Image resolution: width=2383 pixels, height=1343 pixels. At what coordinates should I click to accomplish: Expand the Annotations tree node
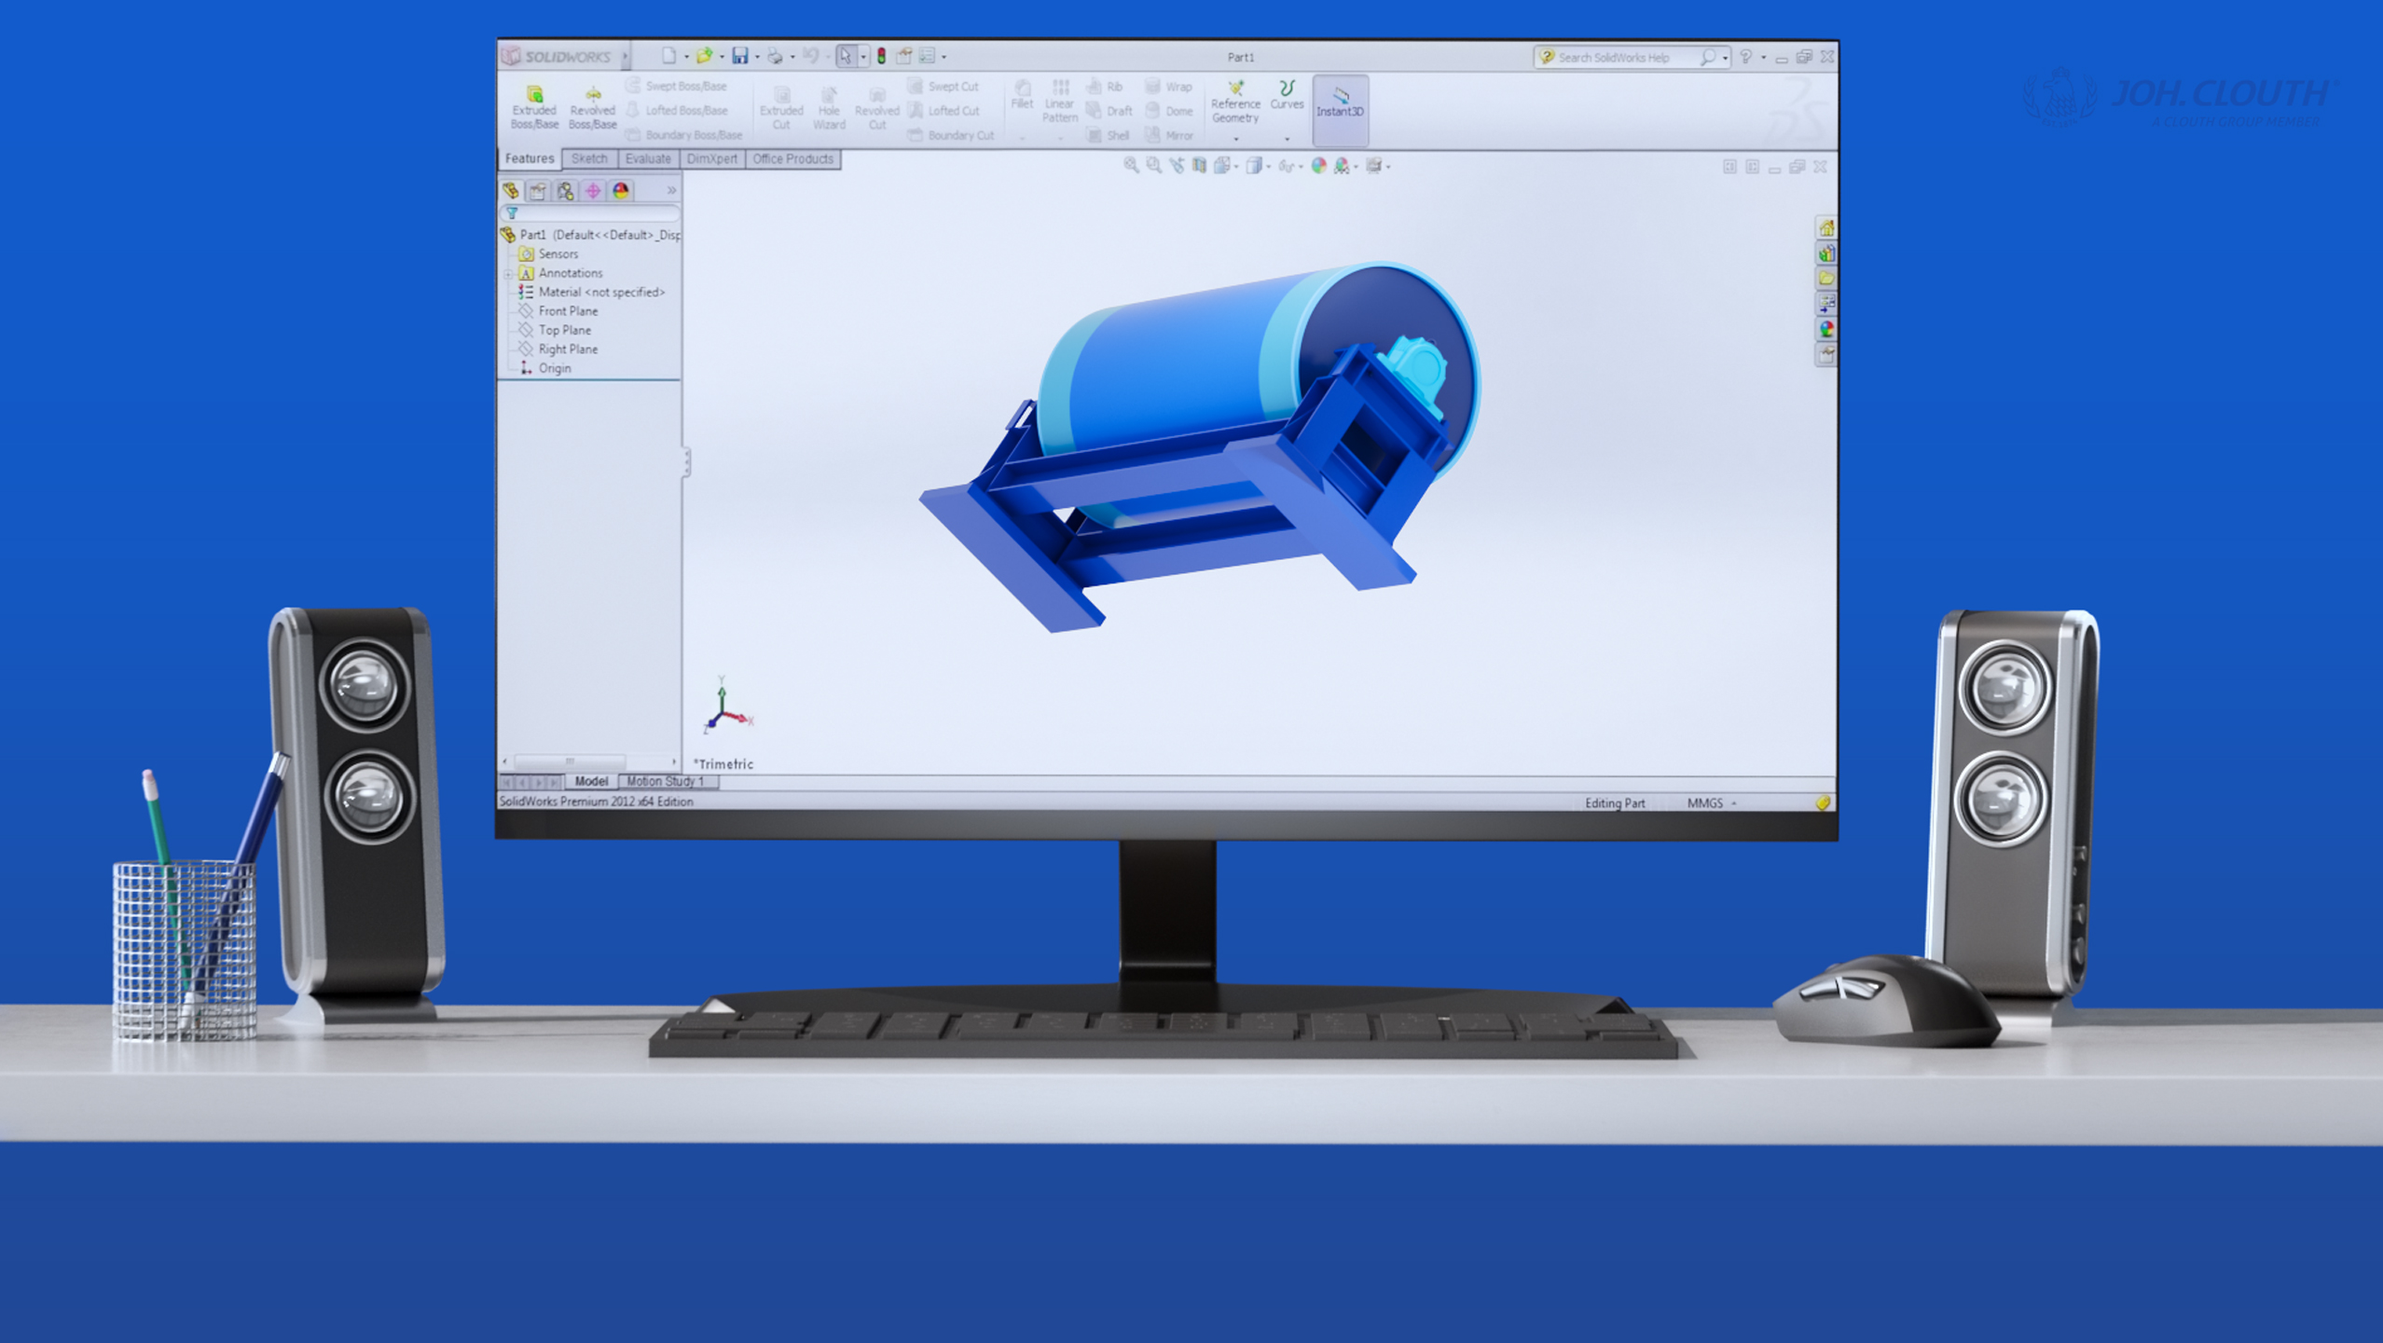click(x=509, y=274)
